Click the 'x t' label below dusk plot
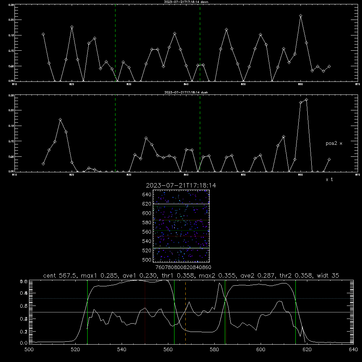The image size is (362, 362). point(329,180)
